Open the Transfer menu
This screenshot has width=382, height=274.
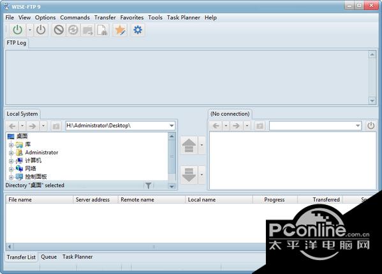tap(105, 18)
